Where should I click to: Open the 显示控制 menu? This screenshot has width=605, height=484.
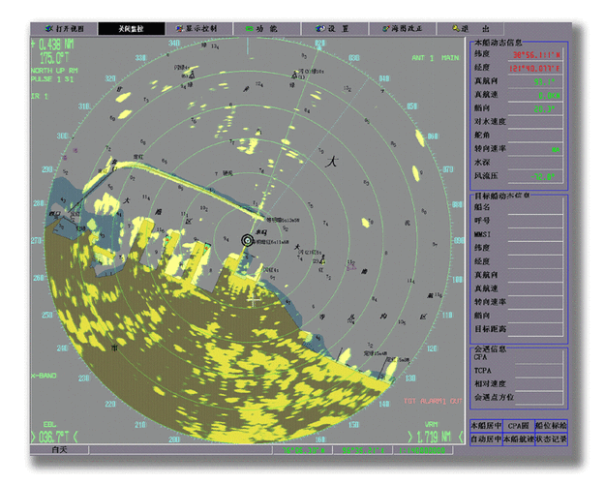(x=198, y=29)
